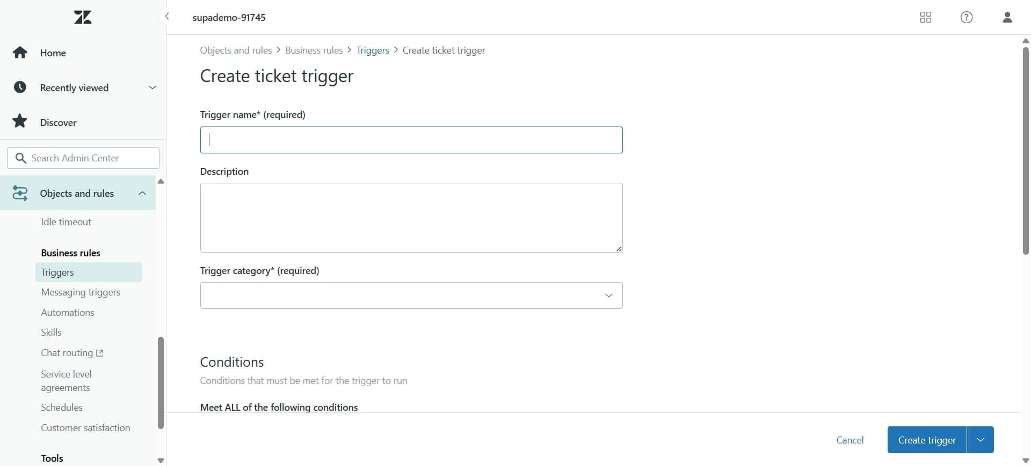The image size is (1031, 466).
Task: Click the Cancel button
Action: pyautogui.click(x=850, y=440)
